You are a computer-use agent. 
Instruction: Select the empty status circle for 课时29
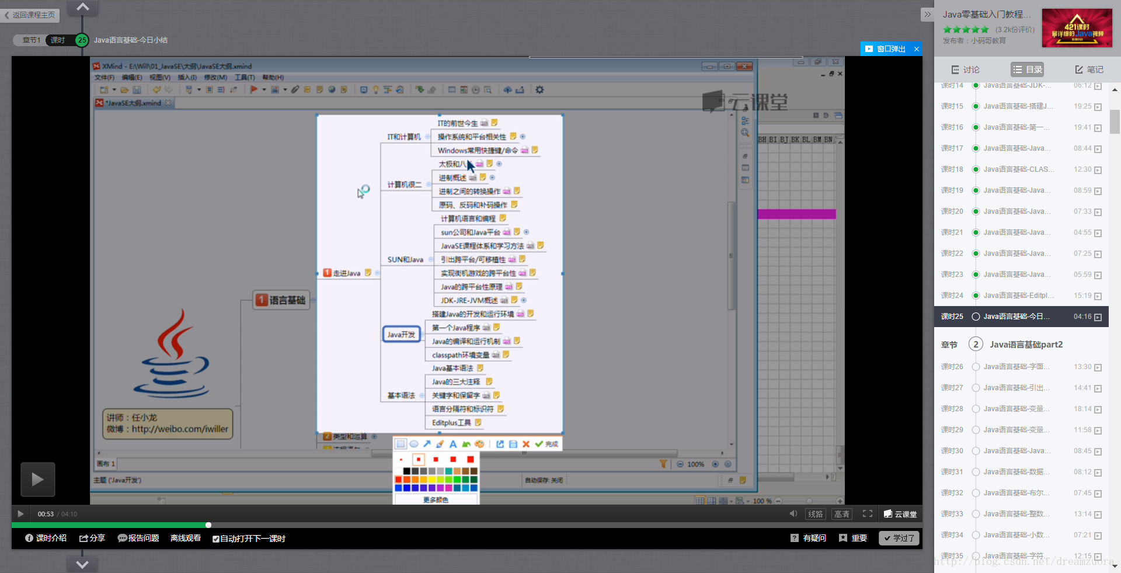[975, 430]
